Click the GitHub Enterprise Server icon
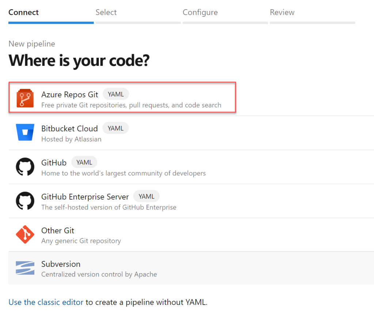The width and height of the screenshot is (374, 313). (x=25, y=201)
